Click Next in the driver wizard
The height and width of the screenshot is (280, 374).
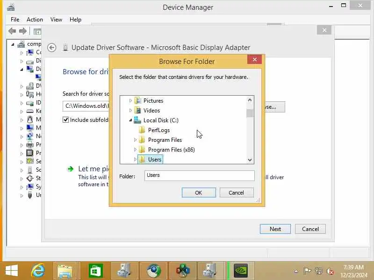tap(275, 229)
